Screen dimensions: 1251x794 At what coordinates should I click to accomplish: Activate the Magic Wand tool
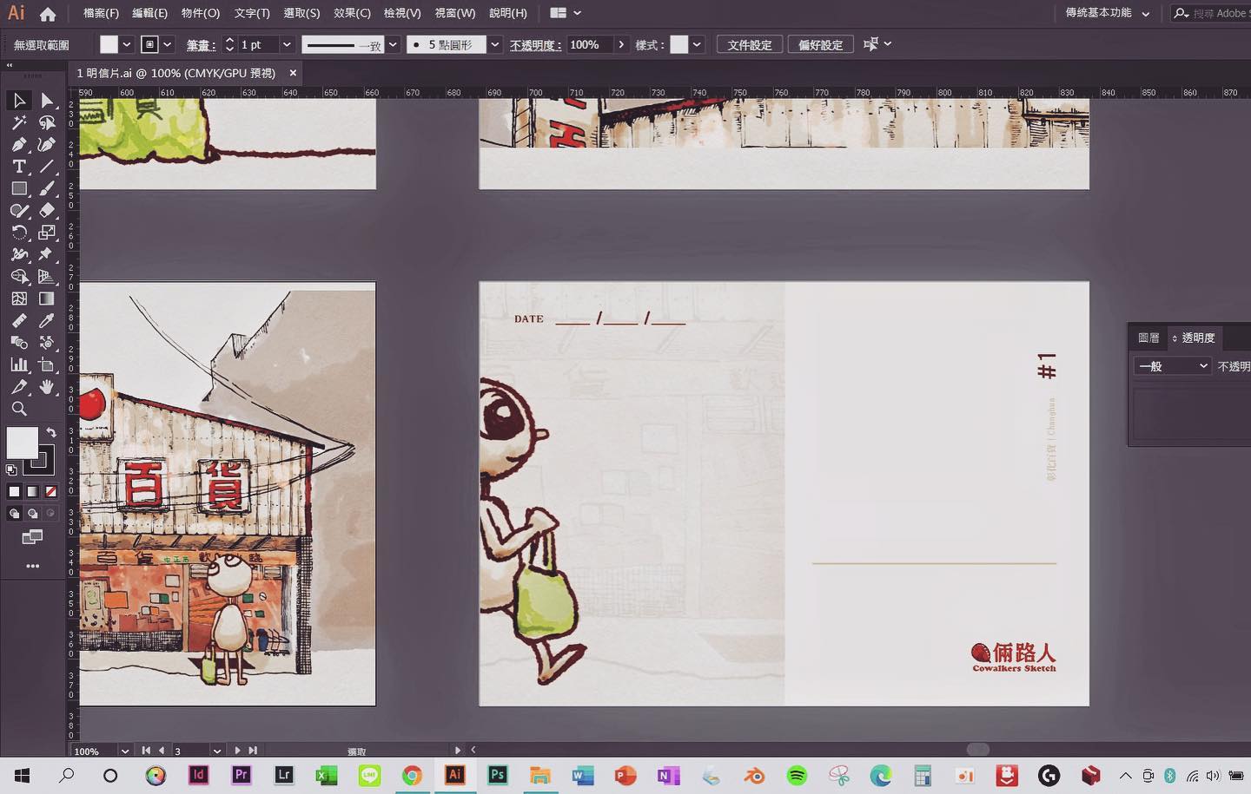coord(19,122)
